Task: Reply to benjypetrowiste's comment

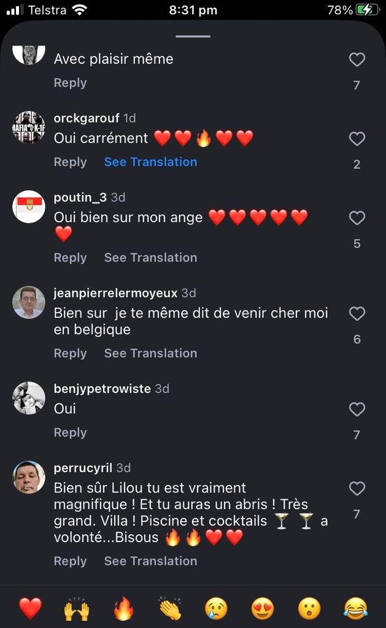Action: click(70, 432)
